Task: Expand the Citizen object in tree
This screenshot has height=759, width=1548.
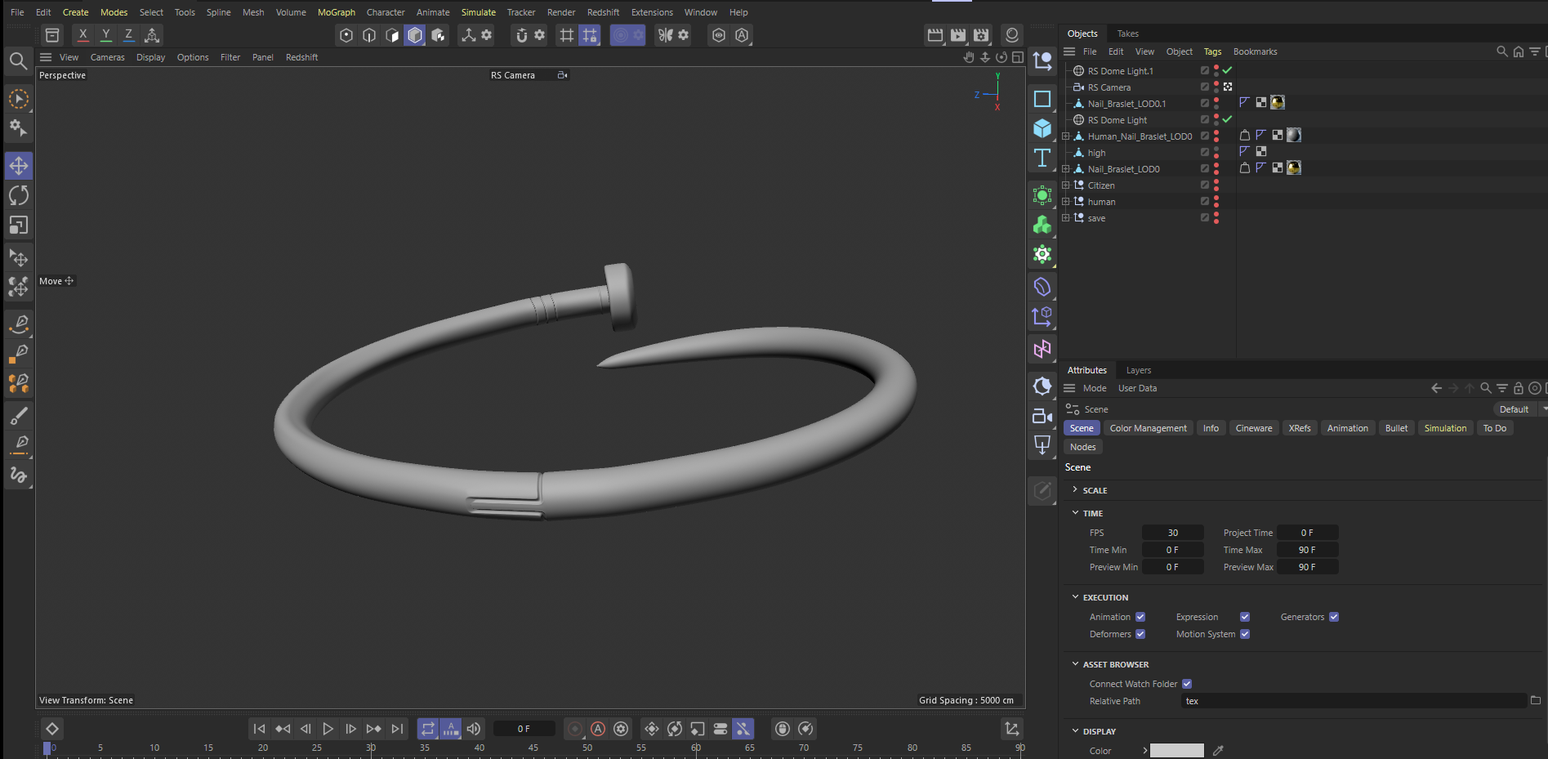Action: coord(1065,185)
